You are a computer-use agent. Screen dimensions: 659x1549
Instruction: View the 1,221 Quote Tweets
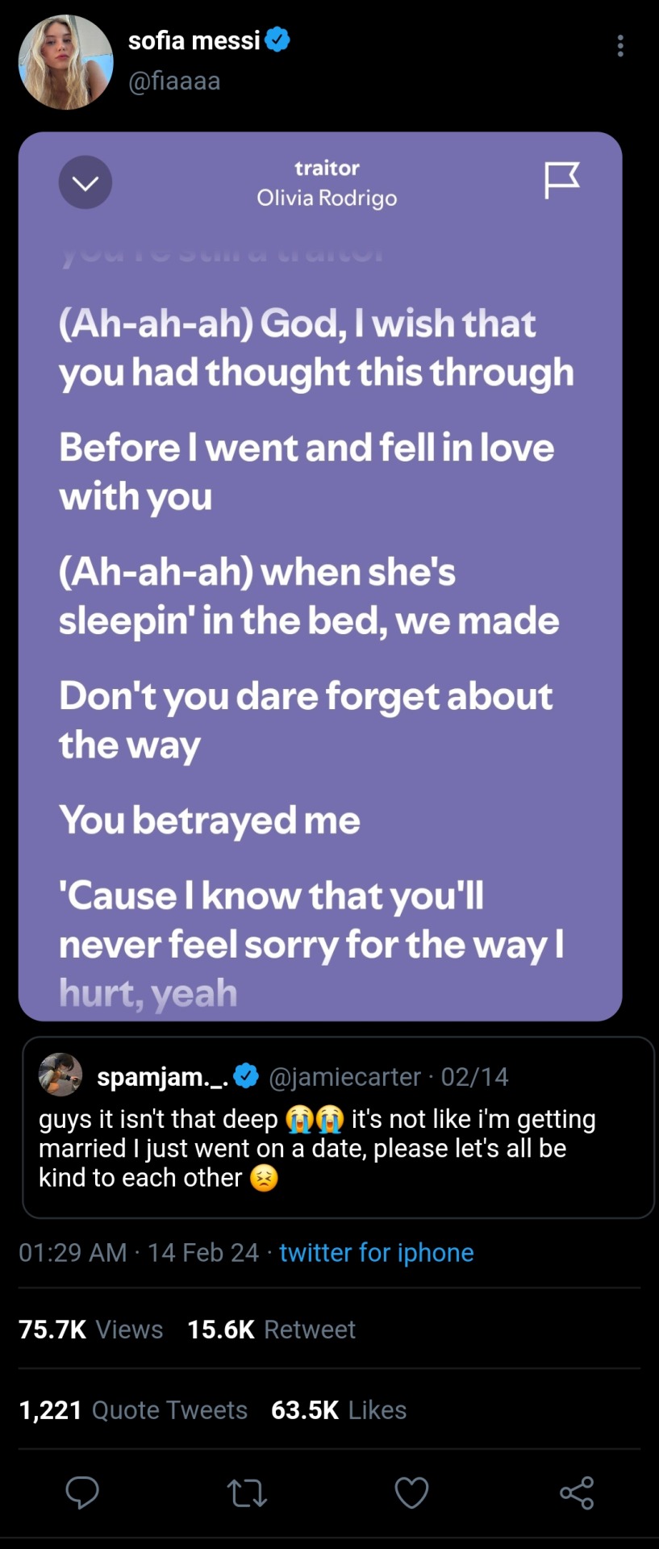pyautogui.click(x=133, y=1409)
